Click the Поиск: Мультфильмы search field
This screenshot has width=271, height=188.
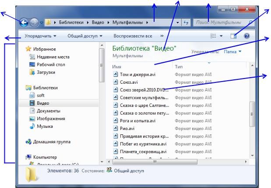[x=223, y=22]
